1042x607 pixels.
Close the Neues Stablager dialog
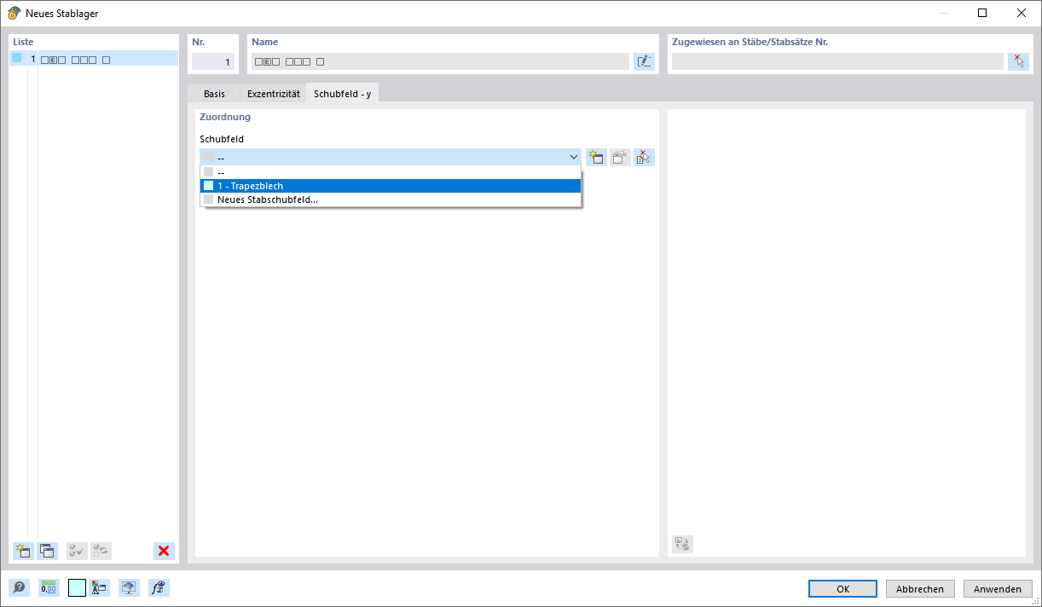pyautogui.click(x=1022, y=13)
